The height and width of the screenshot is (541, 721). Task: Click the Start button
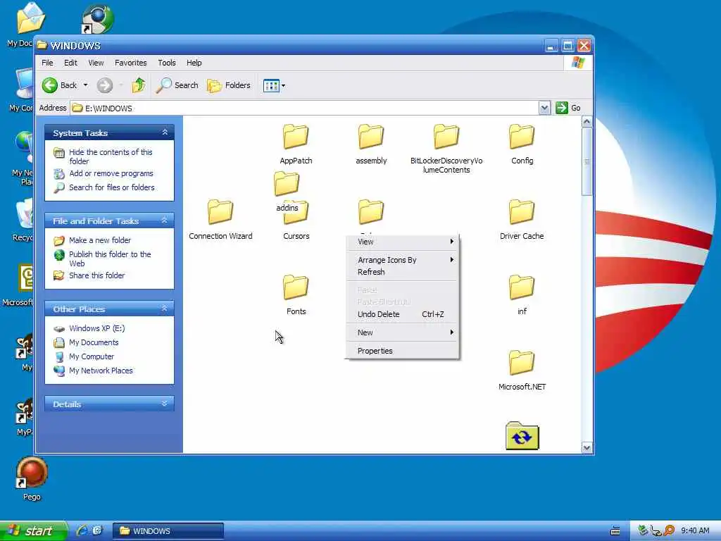pos(33,531)
